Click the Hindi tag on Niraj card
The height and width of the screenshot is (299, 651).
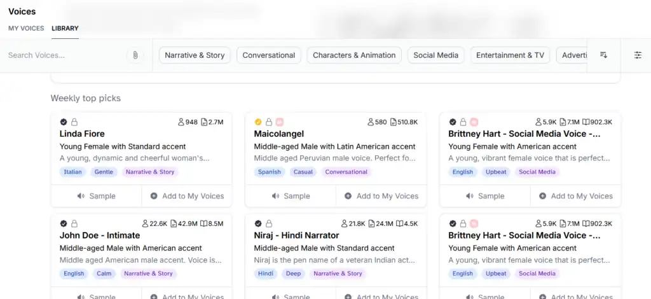(266, 274)
